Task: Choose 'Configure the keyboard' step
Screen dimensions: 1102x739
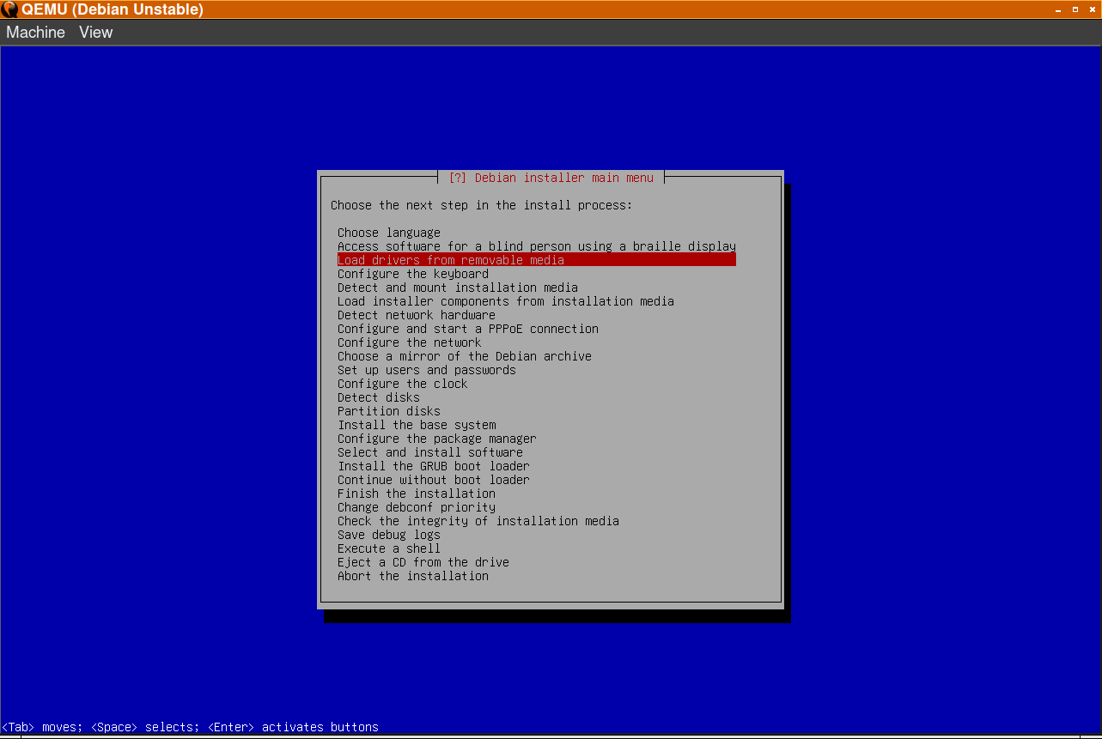Action: 412,274
